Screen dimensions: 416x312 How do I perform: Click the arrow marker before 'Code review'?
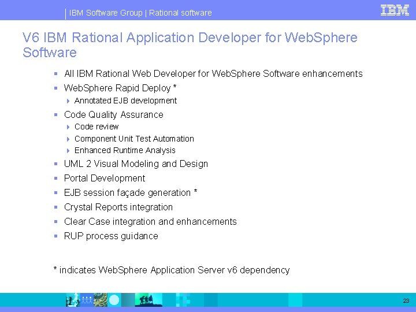[68, 127]
